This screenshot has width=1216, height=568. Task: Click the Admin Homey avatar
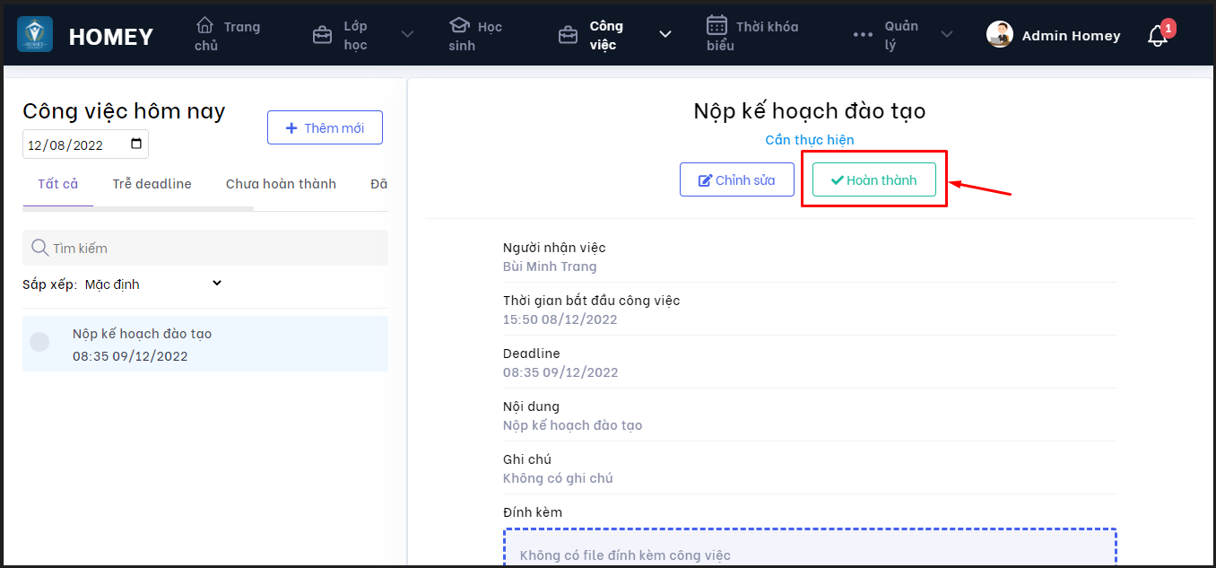(999, 35)
